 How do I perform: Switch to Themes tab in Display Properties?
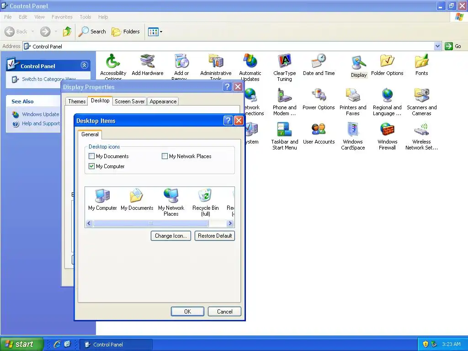click(x=77, y=101)
